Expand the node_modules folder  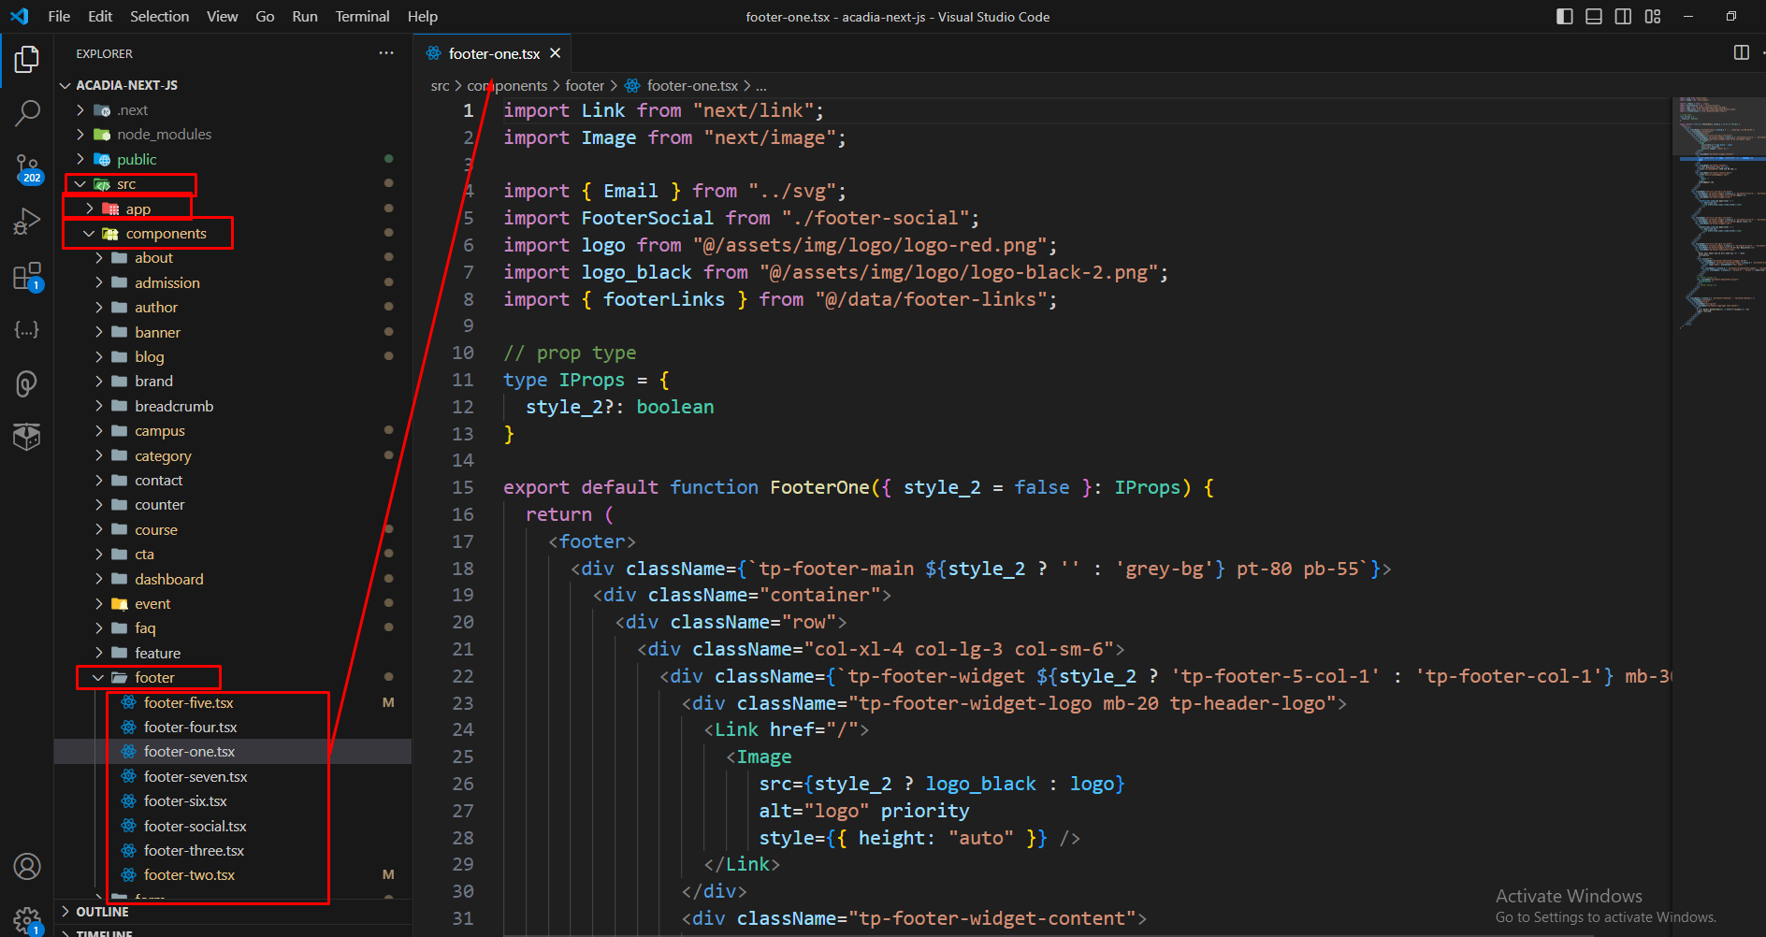click(x=80, y=135)
